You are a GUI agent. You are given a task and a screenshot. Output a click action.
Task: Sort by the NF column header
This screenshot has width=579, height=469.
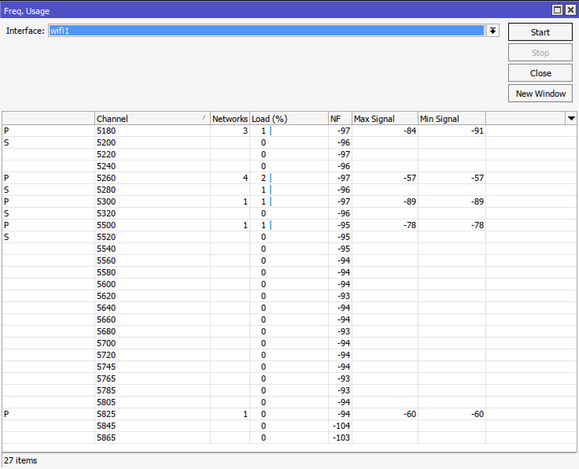click(x=339, y=118)
